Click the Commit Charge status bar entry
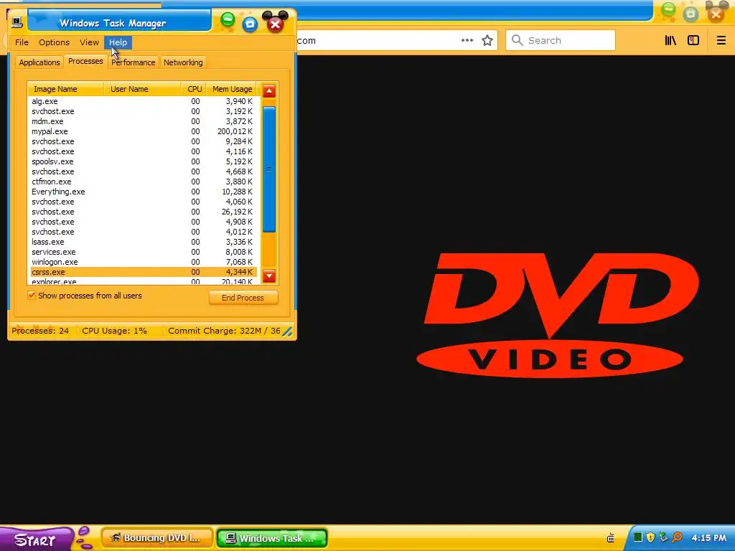Image resolution: width=735 pixels, height=551 pixels. [224, 331]
